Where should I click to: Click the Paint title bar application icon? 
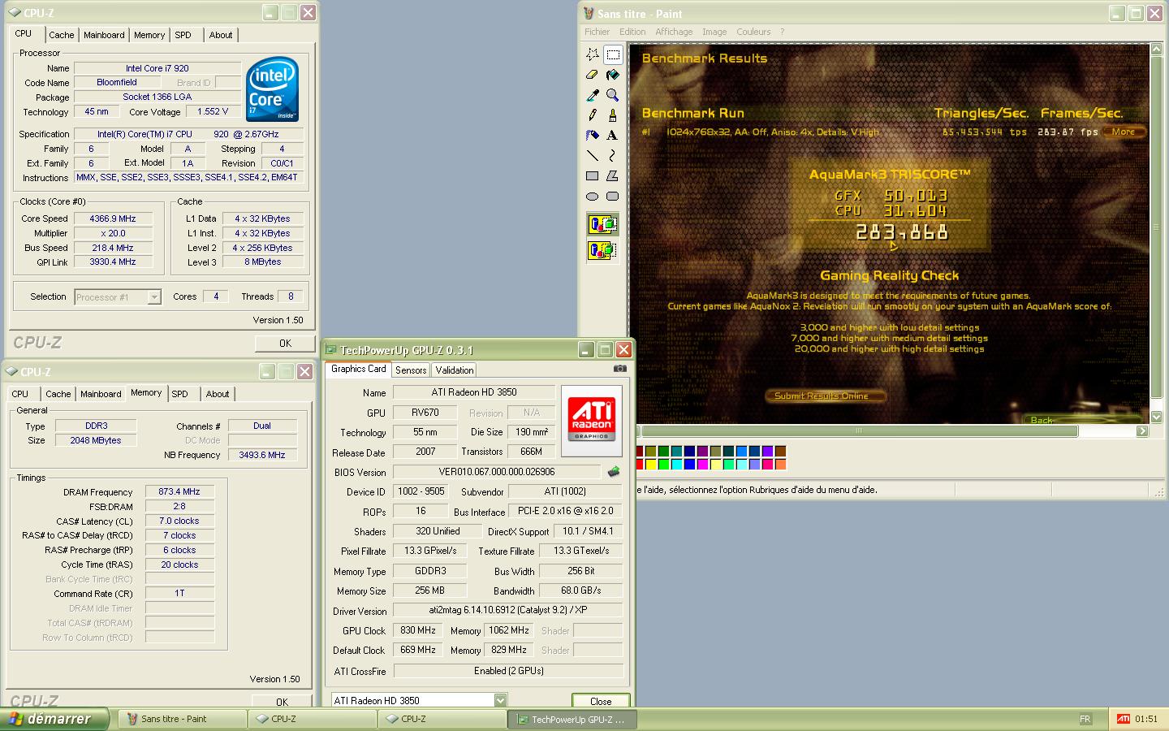pos(589,13)
